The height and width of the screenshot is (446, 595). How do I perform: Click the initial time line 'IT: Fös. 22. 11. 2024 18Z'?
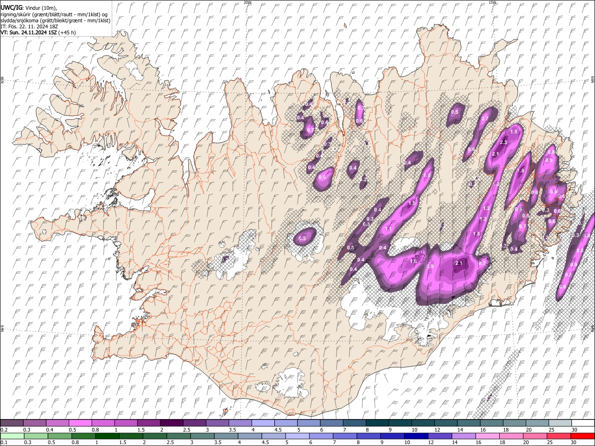coord(29,26)
